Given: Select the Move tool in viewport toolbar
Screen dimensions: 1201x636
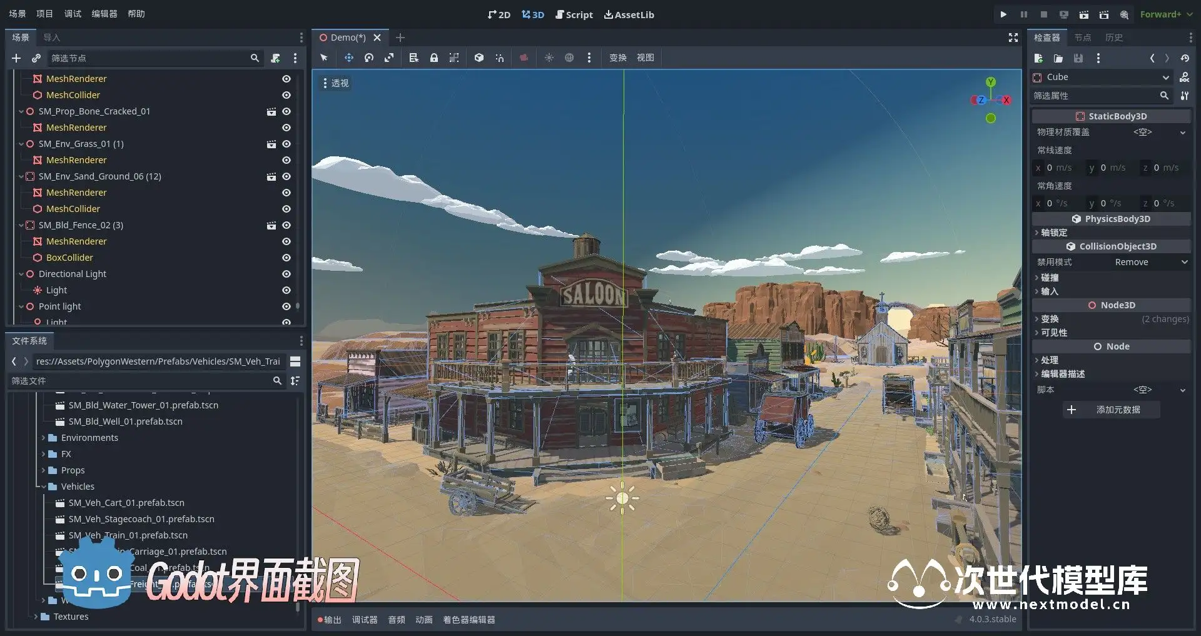Looking at the screenshot, I should [x=348, y=58].
